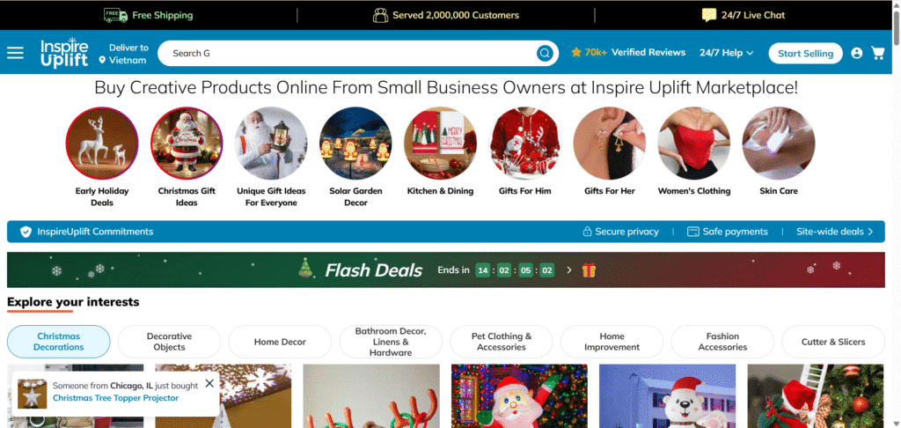Select Pet Clothing & Accessories tab
This screenshot has width=901, height=428.
pos(502,342)
